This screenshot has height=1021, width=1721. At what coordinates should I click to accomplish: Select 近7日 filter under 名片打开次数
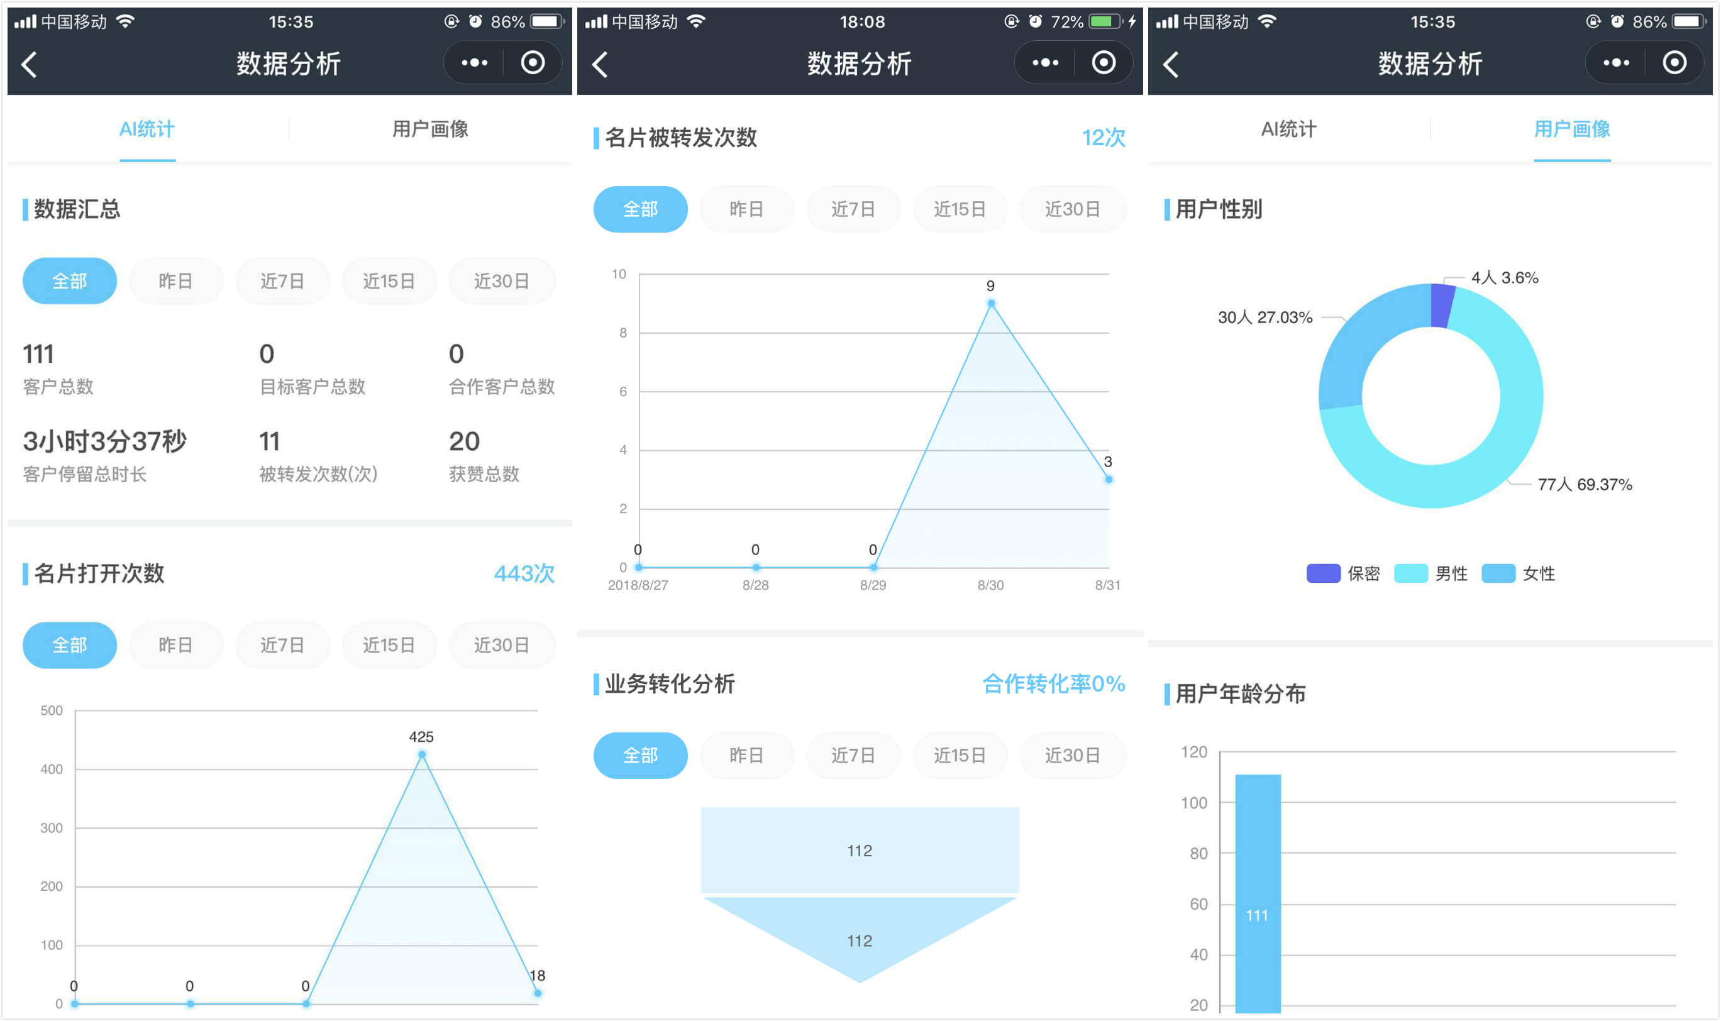pos(282,645)
